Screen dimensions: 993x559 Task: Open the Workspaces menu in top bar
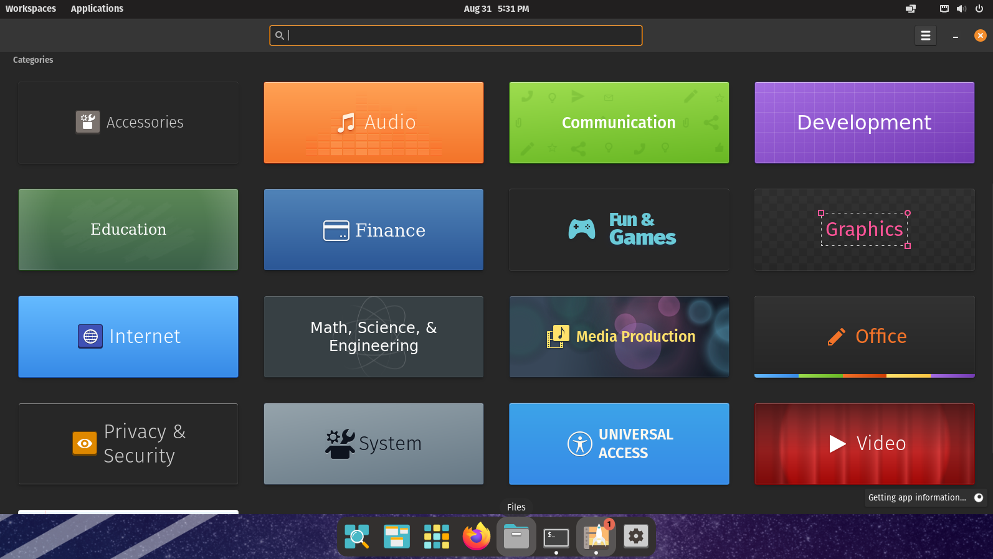point(31,9)
